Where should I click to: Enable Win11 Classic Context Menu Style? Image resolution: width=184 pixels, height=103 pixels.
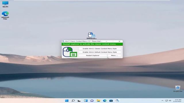point(100,49)
